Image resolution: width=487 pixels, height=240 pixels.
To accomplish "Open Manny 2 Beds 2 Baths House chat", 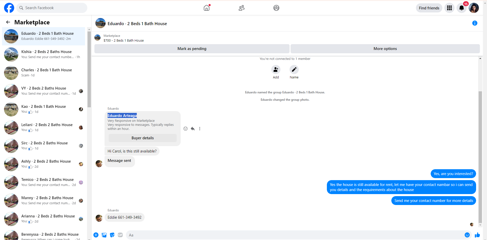I will click(44, 201).
